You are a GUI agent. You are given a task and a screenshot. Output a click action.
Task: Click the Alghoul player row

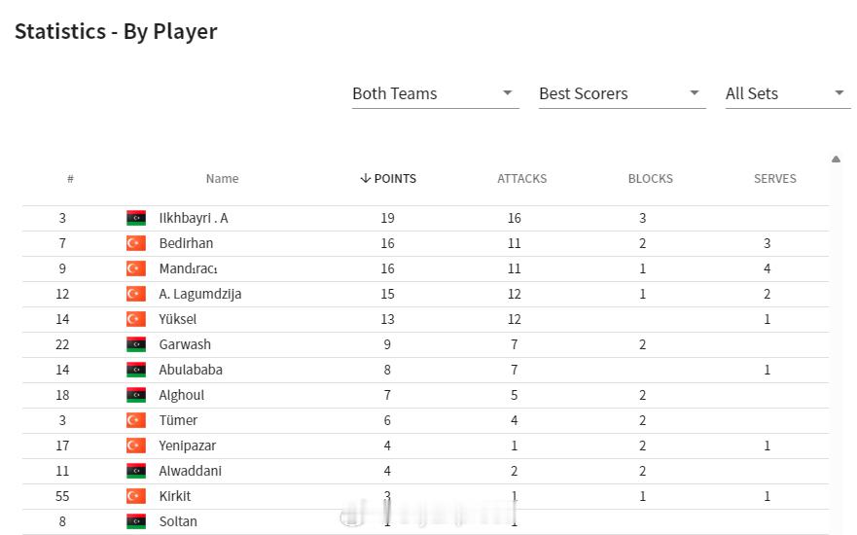[425, 395]
